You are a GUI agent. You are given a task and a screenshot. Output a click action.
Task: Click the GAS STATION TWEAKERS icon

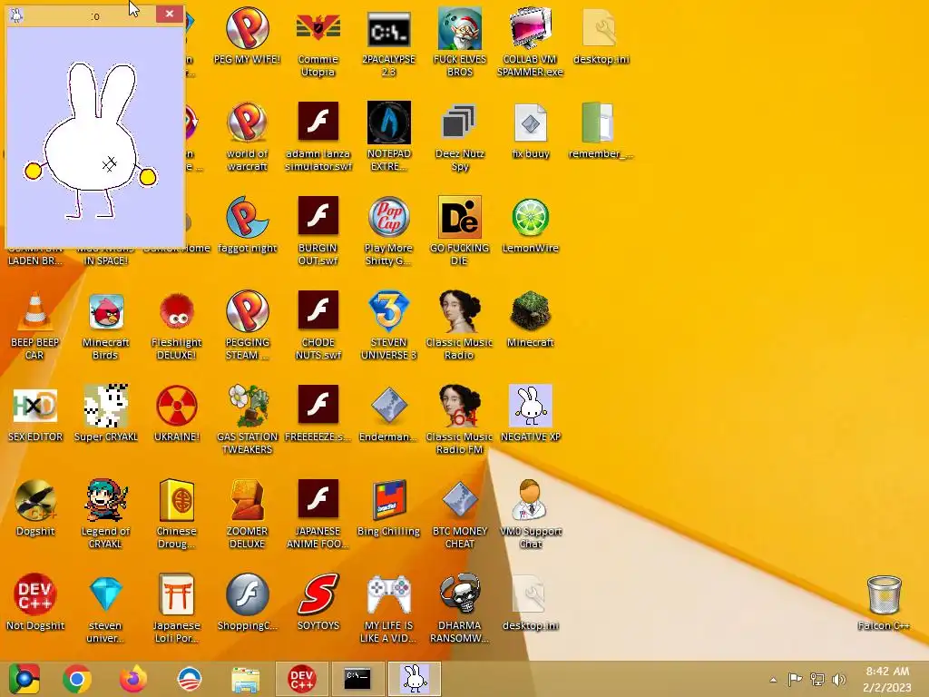247,406
